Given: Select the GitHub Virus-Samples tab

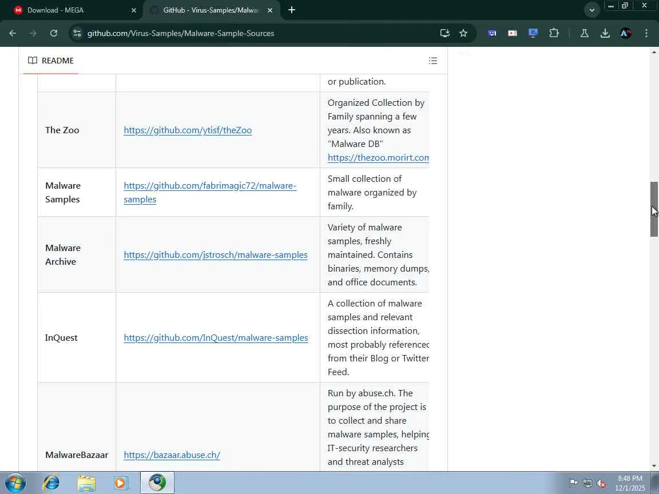Looking at the screenshot, I should (210, 10).
